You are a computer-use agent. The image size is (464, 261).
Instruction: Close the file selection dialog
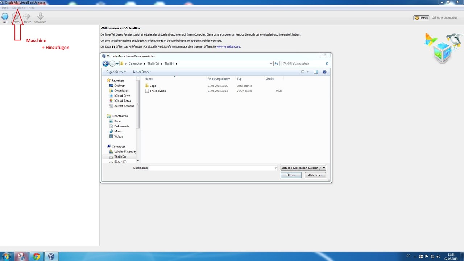point(325,55)
